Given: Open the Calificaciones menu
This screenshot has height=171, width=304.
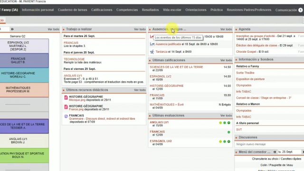Looking at the screenshot, I should click(102, 10).
